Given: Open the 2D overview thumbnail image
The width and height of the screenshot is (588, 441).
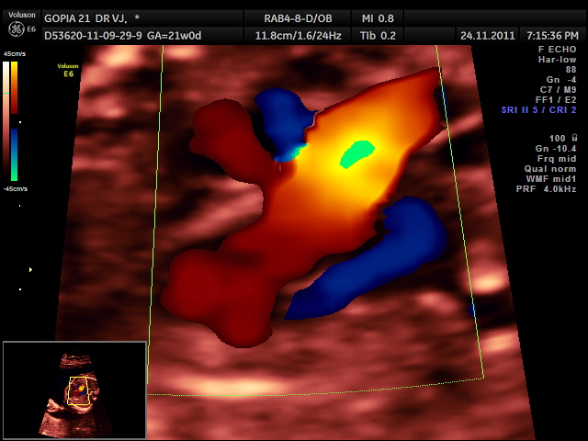Looking at the screenshot, I should click(74, 390).
